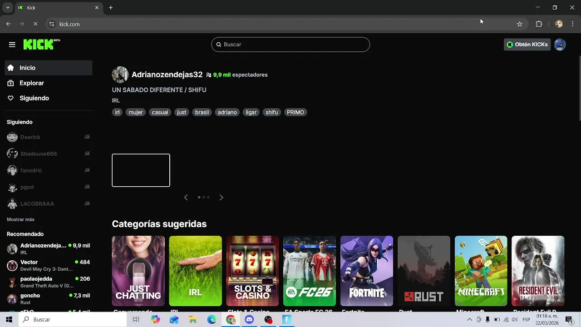Click the search magnifier icon

219,45
